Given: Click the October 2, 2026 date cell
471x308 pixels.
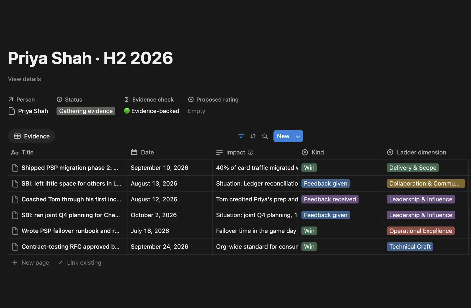Looking at the screenshot, I should click(x=170, y=215).
